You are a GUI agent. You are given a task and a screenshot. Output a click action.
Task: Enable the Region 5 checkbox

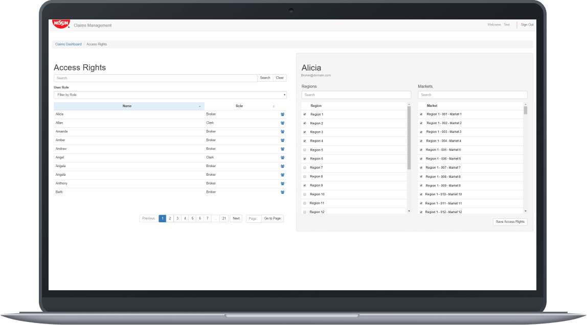tap(305, 150)
